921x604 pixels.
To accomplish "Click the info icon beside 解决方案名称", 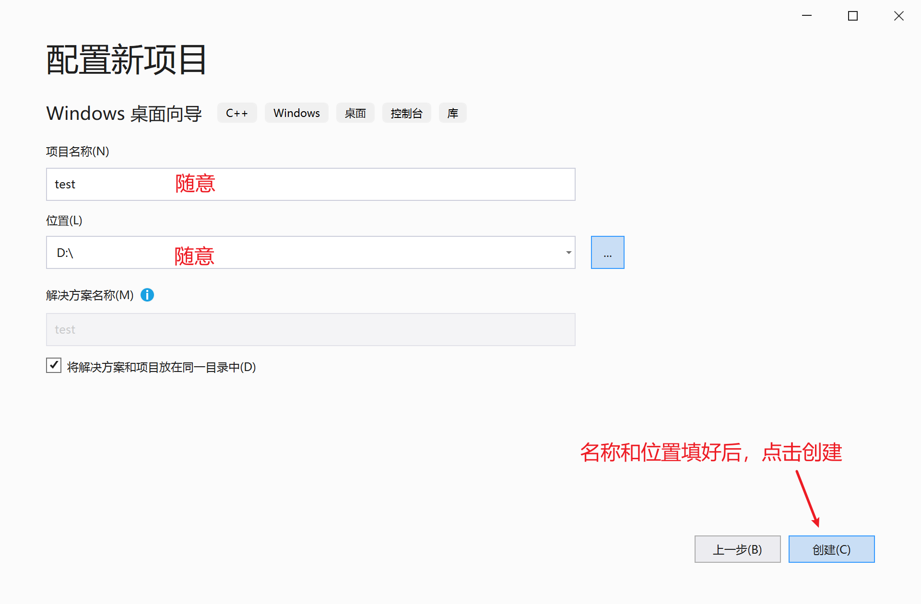I will 147,295.
